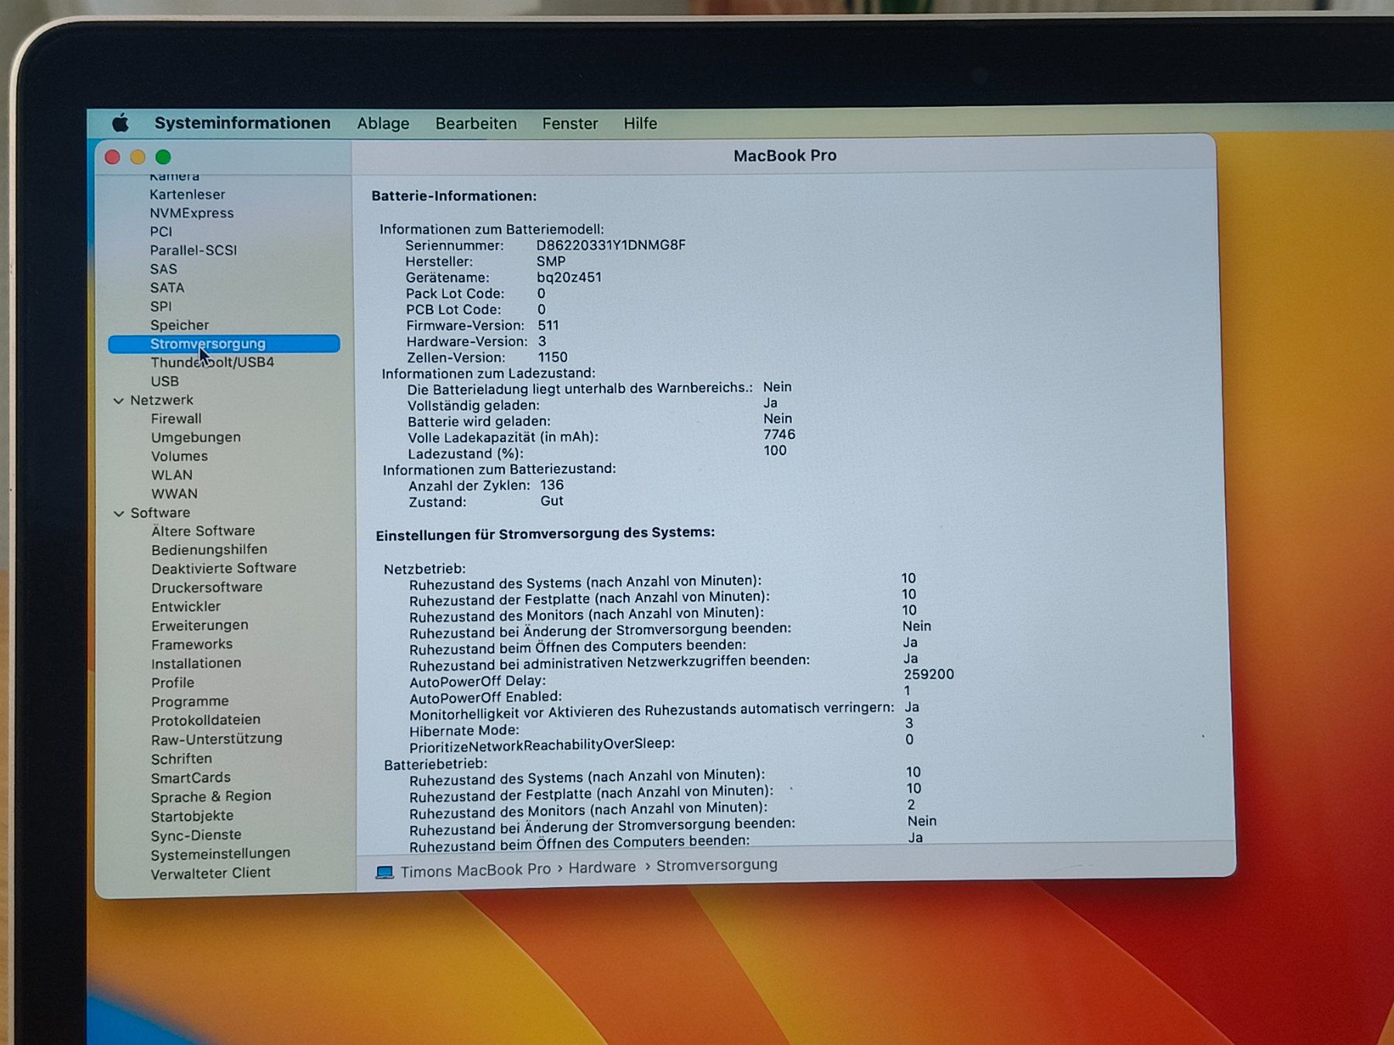Click the MacBook Pro window title

(785, 156)
